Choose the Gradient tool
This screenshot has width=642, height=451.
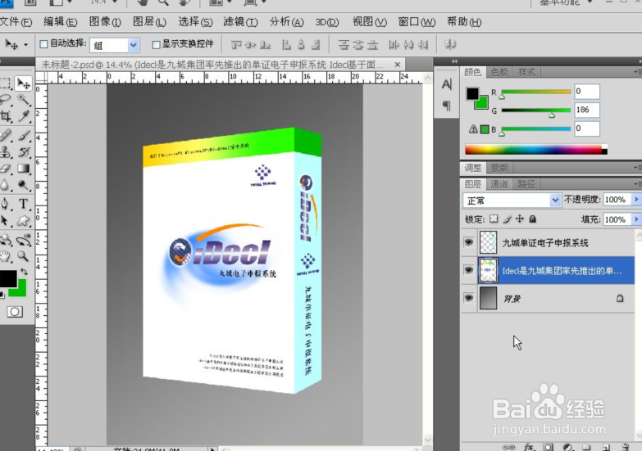tap(24, 169)
